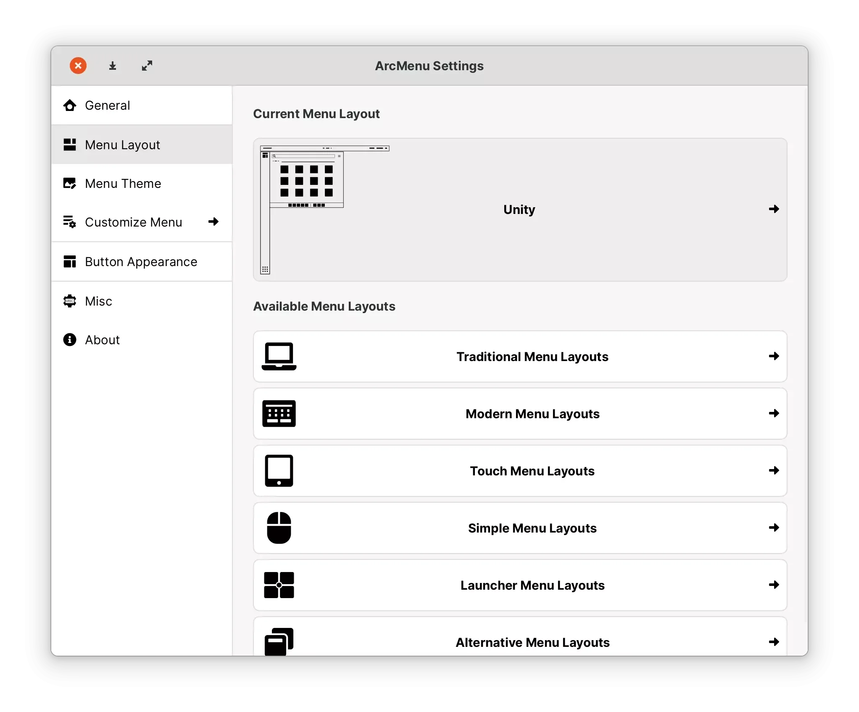
Task: Click the General home icon
Action: [70, 105]
